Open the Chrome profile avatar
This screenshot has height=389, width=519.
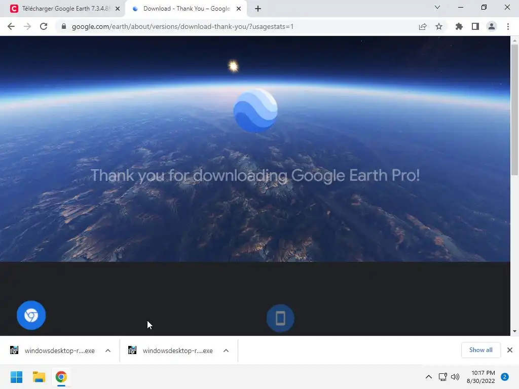tap(492, 26)
